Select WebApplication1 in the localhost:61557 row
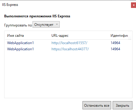Viewport: 136px width, 112px height. 20,43
